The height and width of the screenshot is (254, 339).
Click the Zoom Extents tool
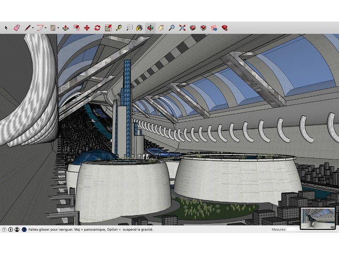[182, 27]
